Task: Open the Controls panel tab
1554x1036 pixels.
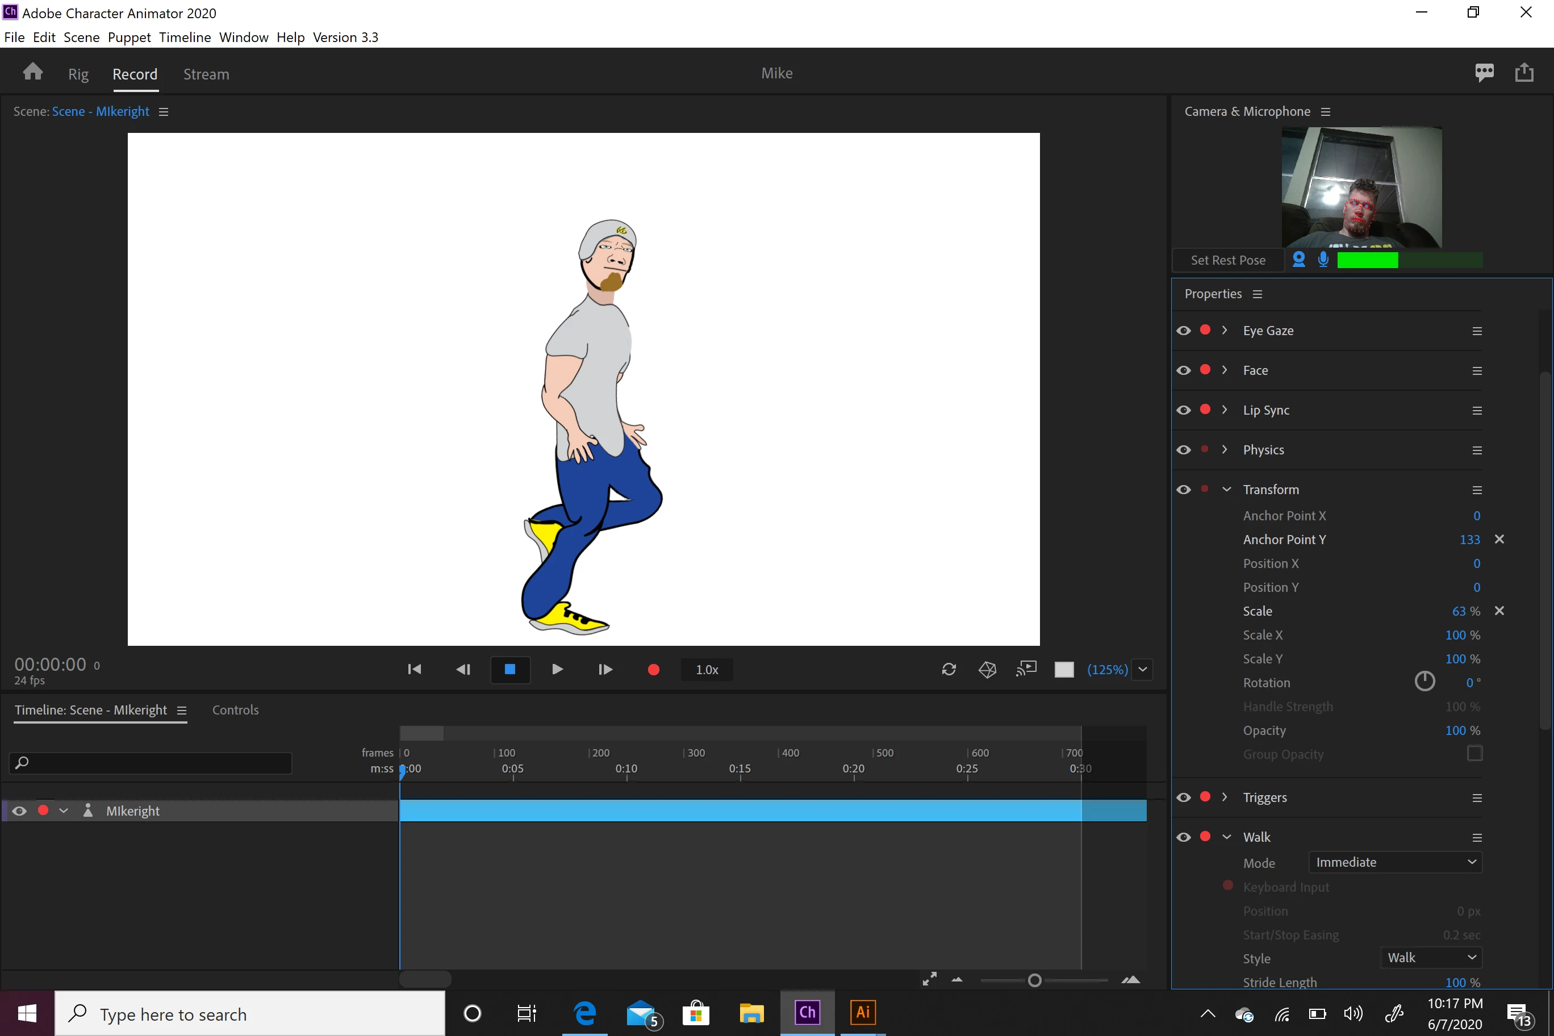Action: [235, 709]
